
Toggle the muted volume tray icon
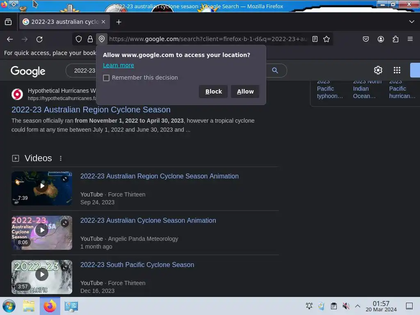click(x=346, y=306)
